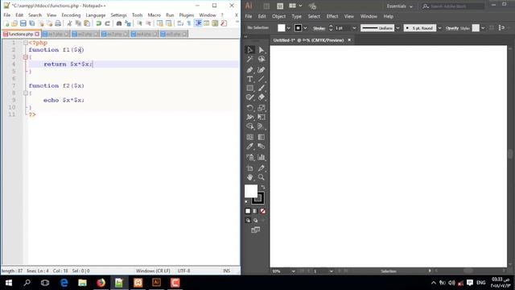
Task: Select the Untitled-1 document tab
Action: click(308, 40)
